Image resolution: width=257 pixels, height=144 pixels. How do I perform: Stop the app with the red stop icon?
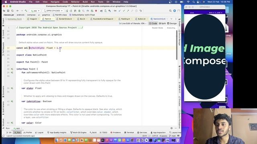tap(96, 11)
